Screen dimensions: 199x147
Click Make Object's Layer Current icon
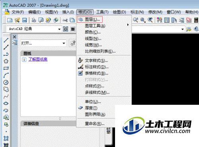(189, 29)
